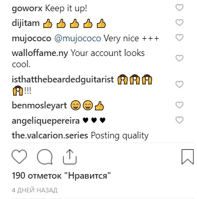Open dijitam's profile from username

pos(25,23)
